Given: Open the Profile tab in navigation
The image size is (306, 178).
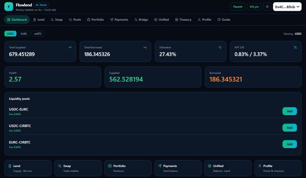Looking at the screenshot, I should tap(204, 19).
